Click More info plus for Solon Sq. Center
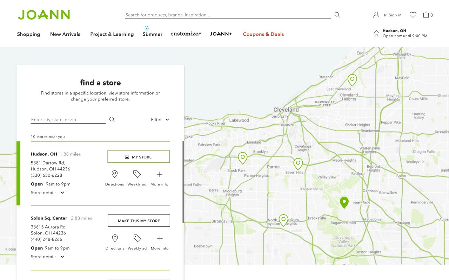This screenshot has width=449, height=280. point(160,238)
